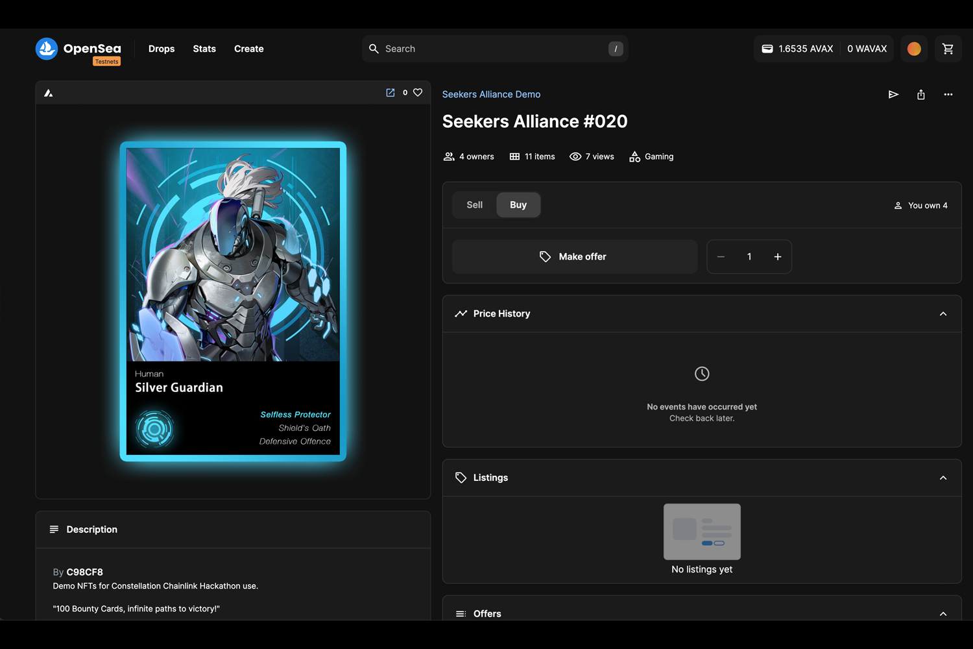Click the 1.6535 AVAX balance
973x649 pixels.
(x=806, y=49)
